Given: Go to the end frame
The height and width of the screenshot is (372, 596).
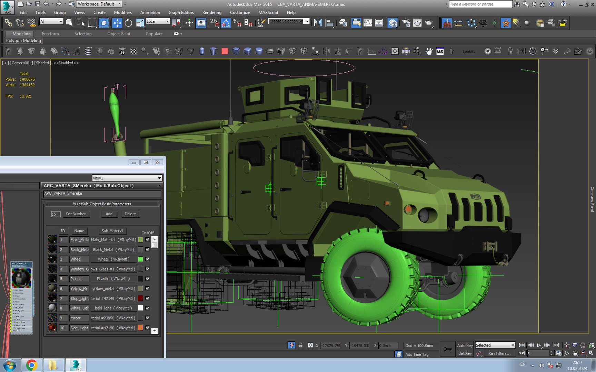Looking at the screenshot, I should click(556, 345).
